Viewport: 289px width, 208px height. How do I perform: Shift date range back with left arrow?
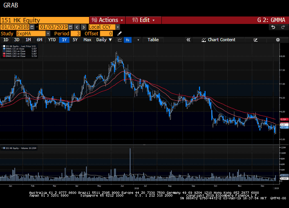coord(77,27)
